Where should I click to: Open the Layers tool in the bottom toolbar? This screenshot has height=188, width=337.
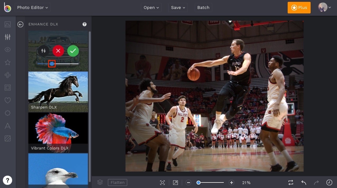100,182
